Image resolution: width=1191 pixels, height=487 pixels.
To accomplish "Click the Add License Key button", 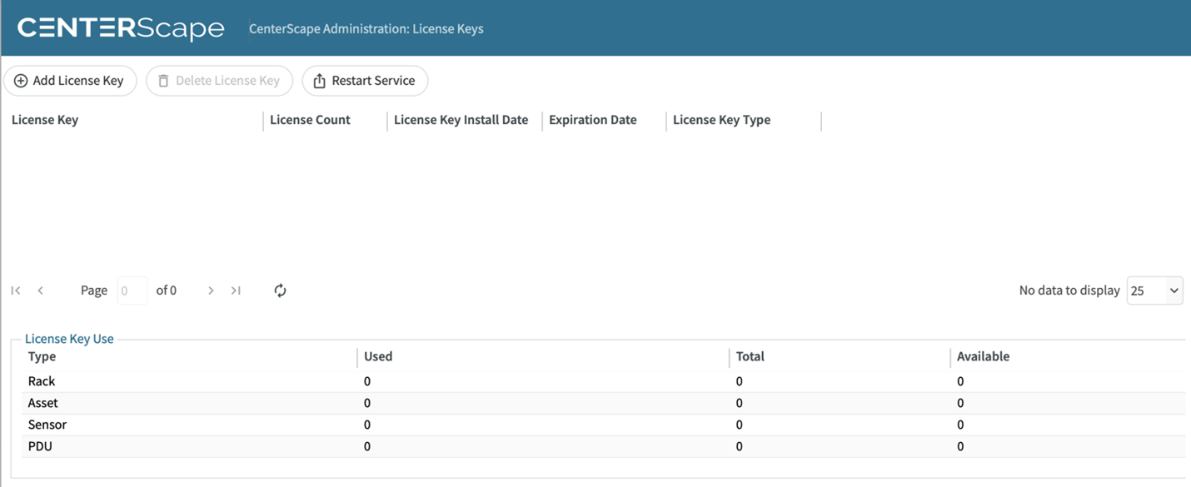I will point(70,81).
